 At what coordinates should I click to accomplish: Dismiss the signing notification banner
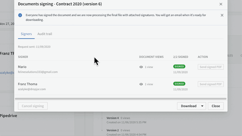222,15
